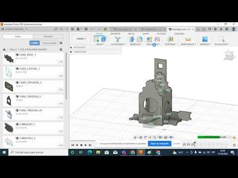Click the Pan hand icon
This screenshot has height=178, width=238.
[145, 137]
